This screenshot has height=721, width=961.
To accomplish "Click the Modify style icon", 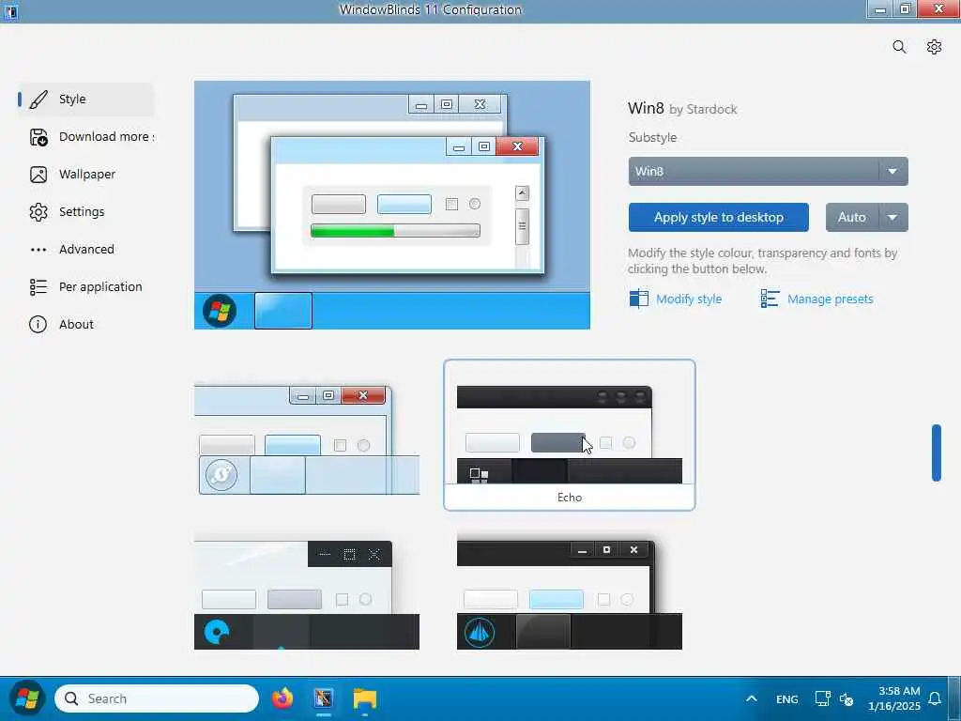I will point(638,299).
